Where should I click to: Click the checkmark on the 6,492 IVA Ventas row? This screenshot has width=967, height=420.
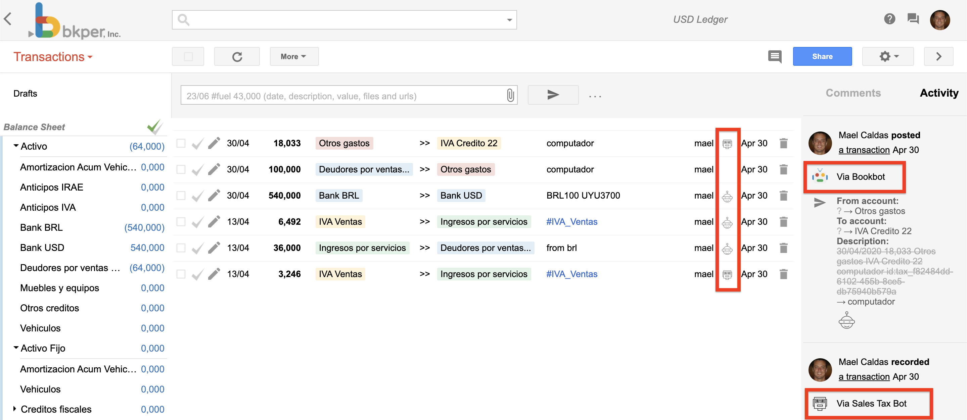[x=197, y=221]
